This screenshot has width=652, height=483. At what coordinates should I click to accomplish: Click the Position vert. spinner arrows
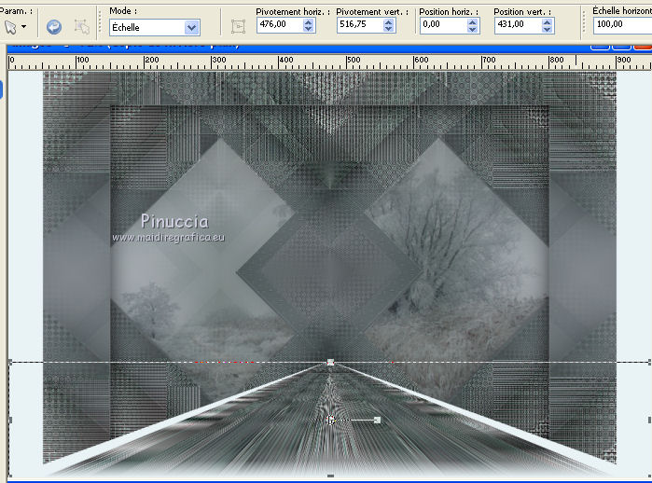(548, 26)
